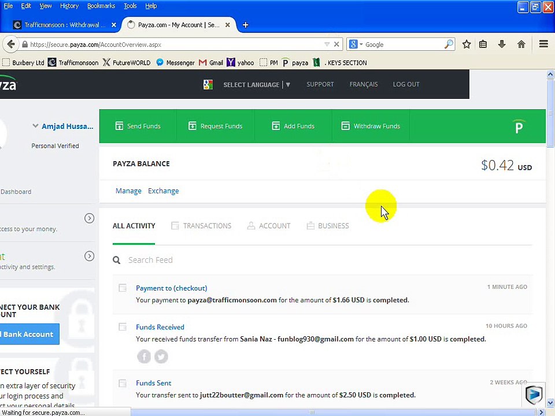Click the Log Out link
The image size is (555, 416).
[x=406, y=84]
